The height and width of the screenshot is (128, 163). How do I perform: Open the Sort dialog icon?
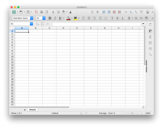click(126, 12)
